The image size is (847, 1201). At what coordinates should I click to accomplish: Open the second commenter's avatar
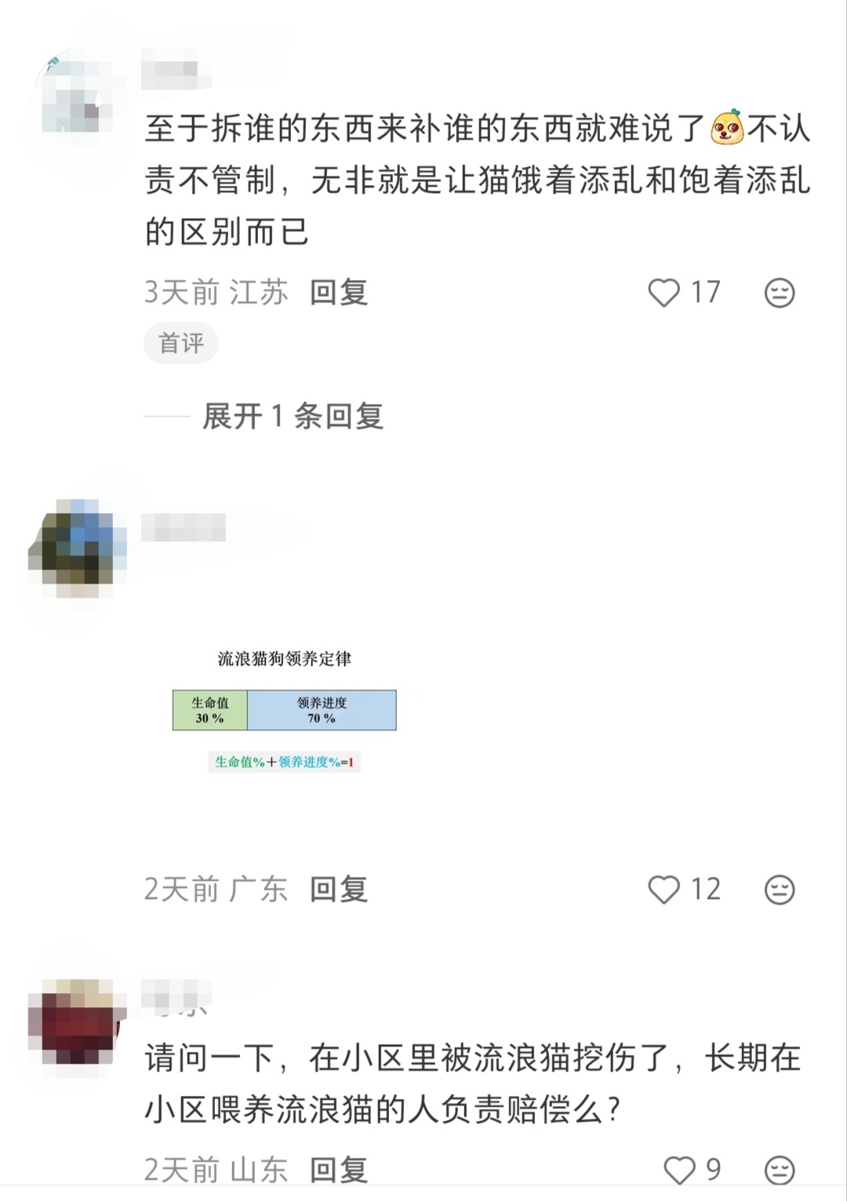point(77,548)
